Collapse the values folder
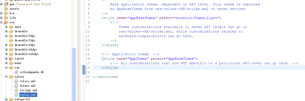This screenshot has width=305, height=101. coord(6,76)
